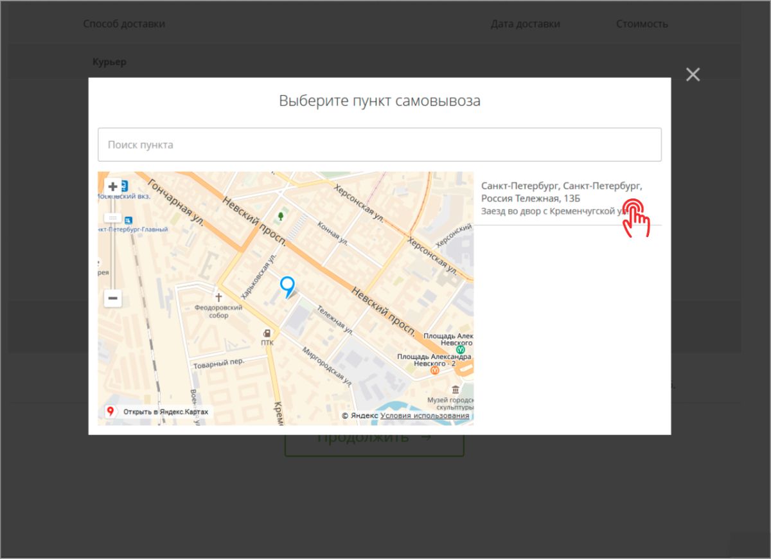Click the blue pickup point marker on map
The width and height of the screenshot is (771, 559).
pyautogui.click(x=287, y=286)
